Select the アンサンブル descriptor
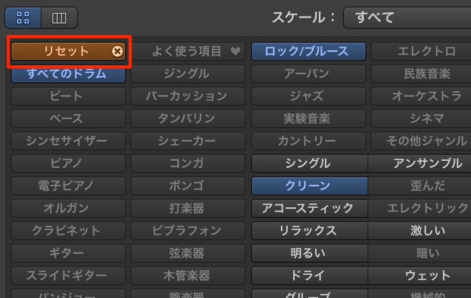This screenshot has width=471, height=298. (420, 163)
